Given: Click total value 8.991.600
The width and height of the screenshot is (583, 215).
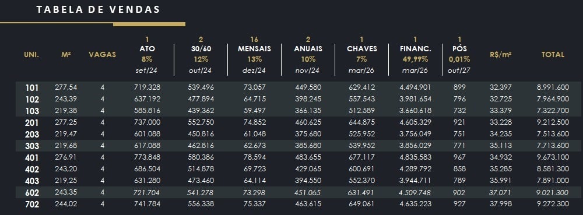Looking at the screenshot, I should pos(553,87).
